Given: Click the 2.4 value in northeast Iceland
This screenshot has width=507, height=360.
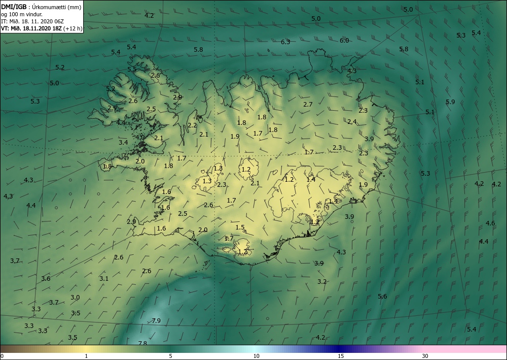Looking at the screenshot, I should pyautogui.click(x=352, y=122).
